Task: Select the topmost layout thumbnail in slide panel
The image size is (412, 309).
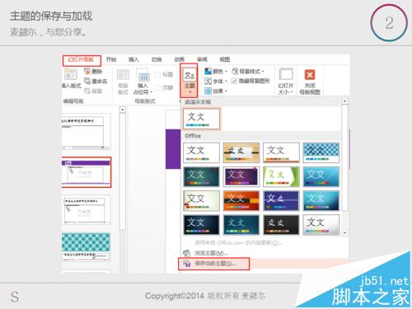Action: tap(86, 132)
